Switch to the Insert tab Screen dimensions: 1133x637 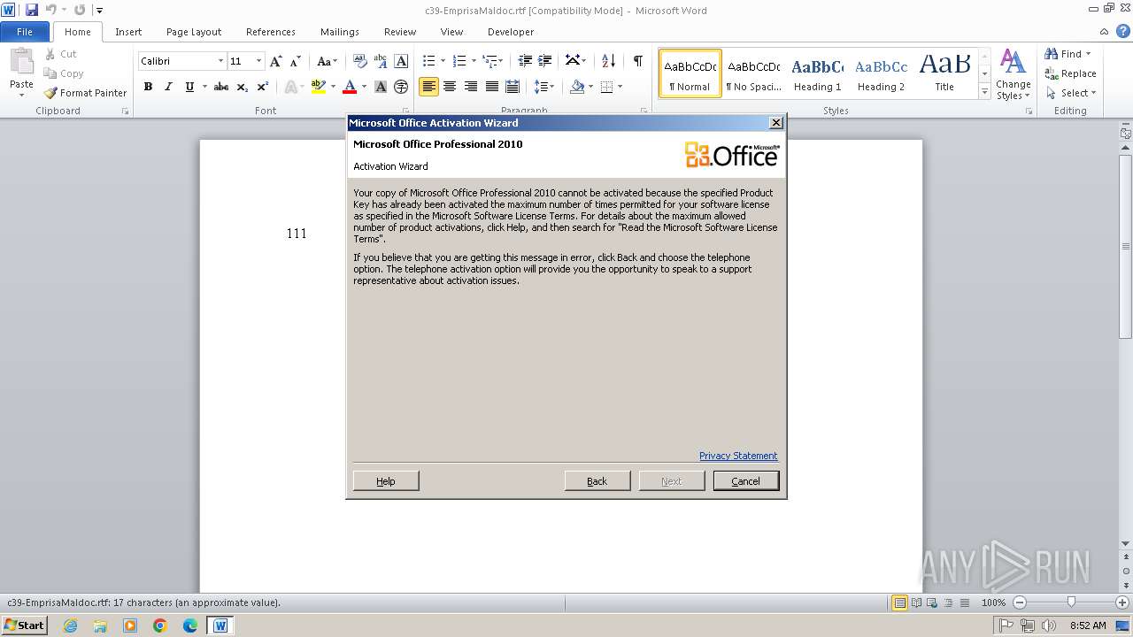point(128,32)
